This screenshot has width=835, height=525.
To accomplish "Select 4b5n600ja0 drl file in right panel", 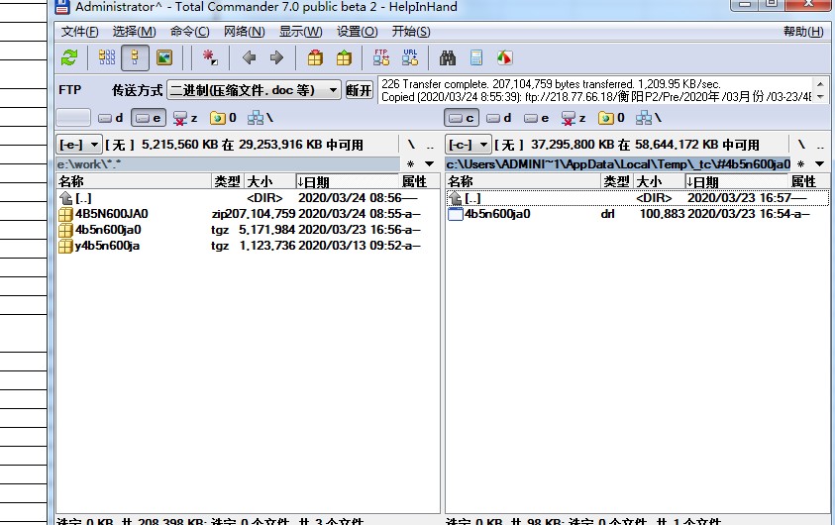I will click(x=637, y=214).
